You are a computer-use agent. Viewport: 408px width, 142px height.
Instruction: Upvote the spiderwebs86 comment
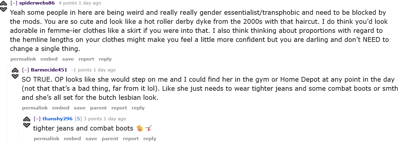pyautogui.click(x=3, y=3)
